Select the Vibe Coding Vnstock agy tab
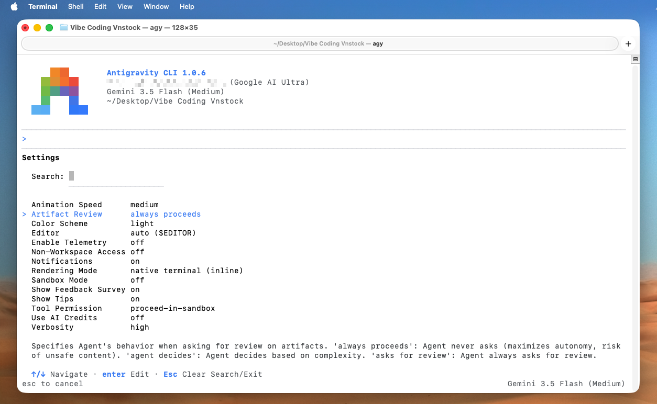 pos(320,43)
